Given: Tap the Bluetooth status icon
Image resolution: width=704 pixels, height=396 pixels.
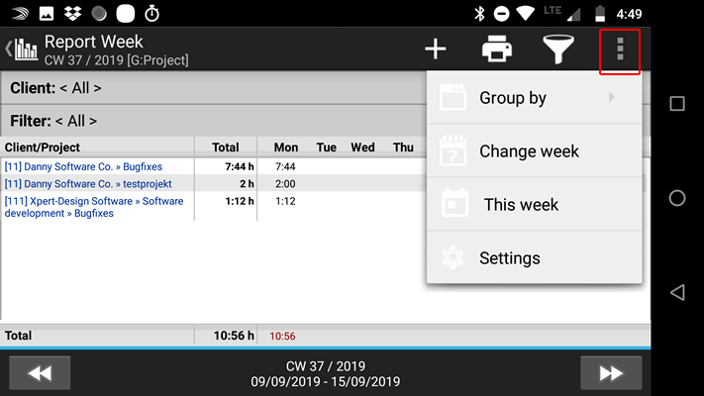Looking at the screenshot, I should pyautogui.click(x=479, y=14).
